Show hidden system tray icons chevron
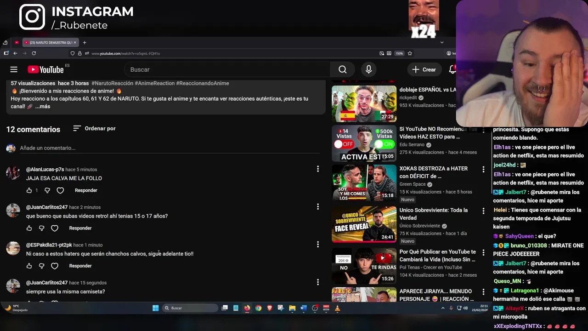The width and height of the screenshot is (588, 331). (x=443, y=308)
